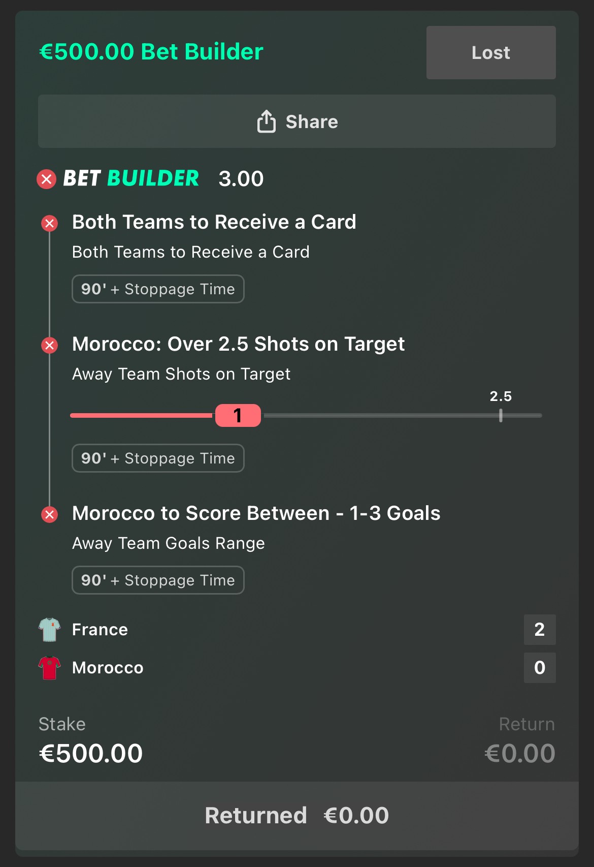The width and height of the screenshot is (594, 867).
Task: Click the Morocco red jersey icon
Action: 49,668
